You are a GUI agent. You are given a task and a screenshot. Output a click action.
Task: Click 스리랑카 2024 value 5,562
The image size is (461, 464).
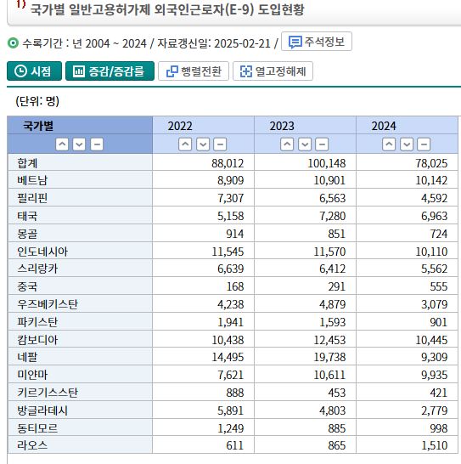pyautogui.click(x=435, y=269)
